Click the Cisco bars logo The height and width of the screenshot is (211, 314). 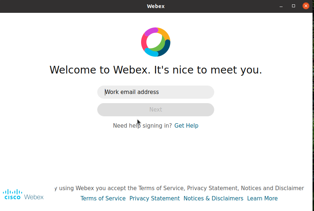point(12,194)
